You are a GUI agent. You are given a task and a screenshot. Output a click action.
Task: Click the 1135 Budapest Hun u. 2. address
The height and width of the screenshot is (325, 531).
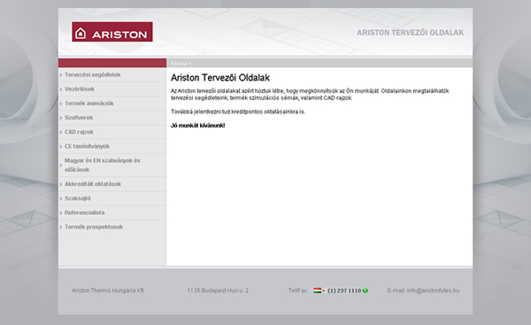218,290
